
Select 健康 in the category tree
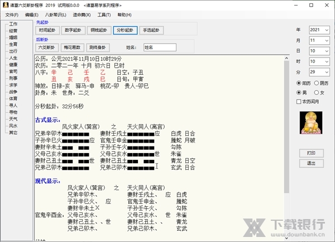pos(13,65)
